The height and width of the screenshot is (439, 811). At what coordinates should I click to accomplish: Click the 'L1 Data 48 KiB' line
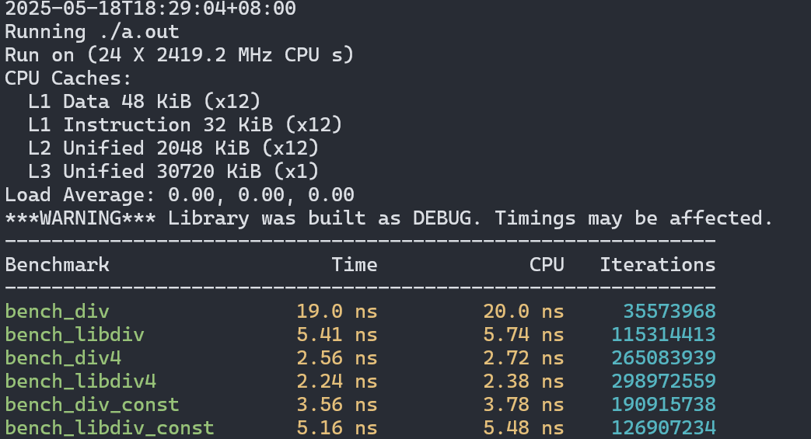coord(144,102)
